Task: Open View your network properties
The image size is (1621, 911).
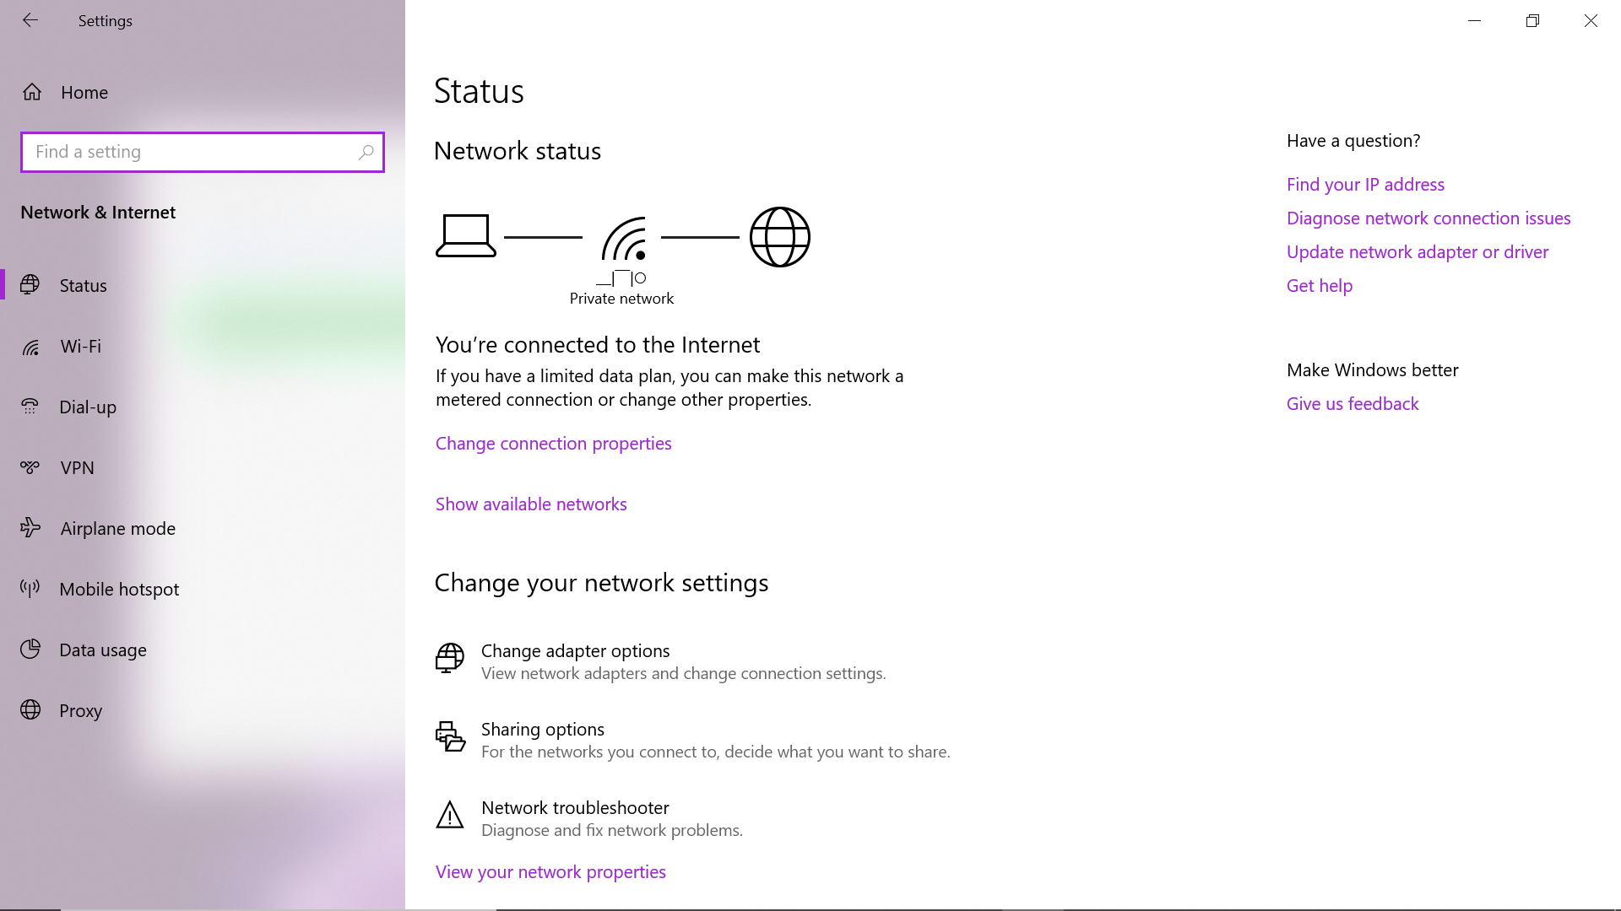Action: click(550, 872)
